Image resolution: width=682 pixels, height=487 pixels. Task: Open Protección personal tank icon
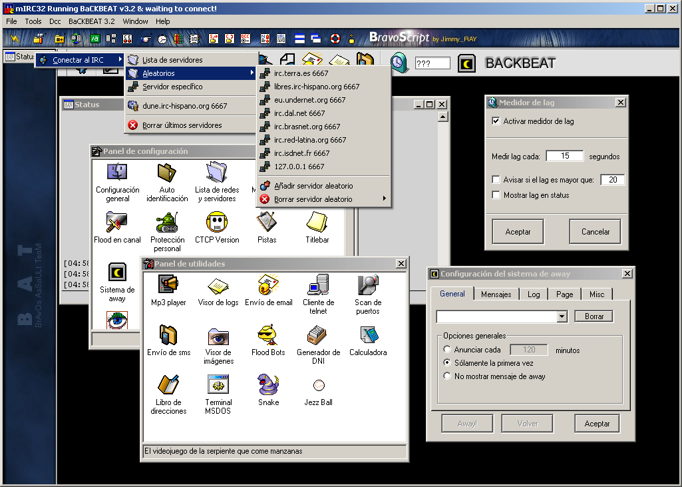(167, 223)
